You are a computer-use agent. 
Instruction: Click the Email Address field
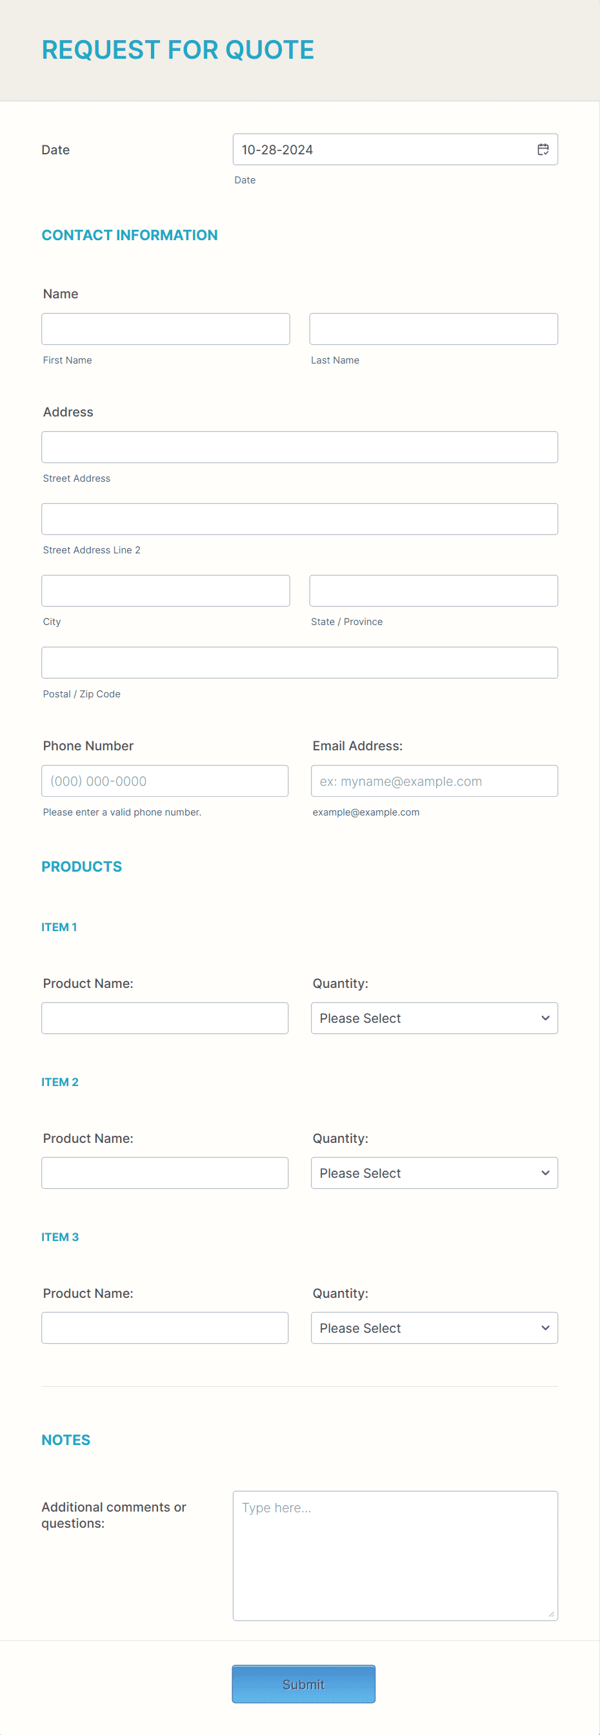click(x=435, y=781)
